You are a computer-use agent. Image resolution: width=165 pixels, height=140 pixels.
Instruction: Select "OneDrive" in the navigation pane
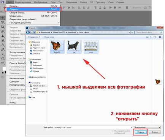(35, 54)
